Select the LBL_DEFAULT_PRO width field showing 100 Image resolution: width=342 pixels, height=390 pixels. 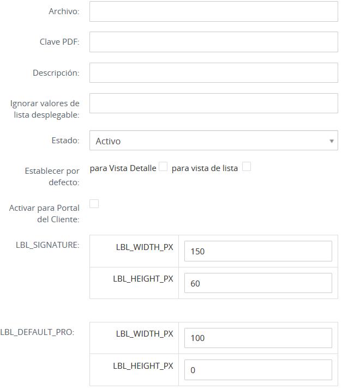[x=258, y=338]
